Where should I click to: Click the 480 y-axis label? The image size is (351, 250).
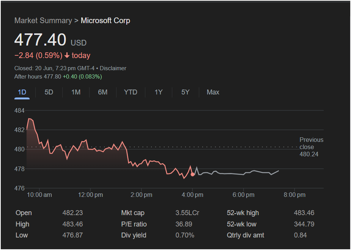point(19,149)
